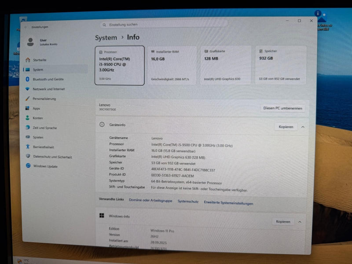Open Windows Update sidebar icon
This screenshot has height=264, width=352.
tap(28, 166)
